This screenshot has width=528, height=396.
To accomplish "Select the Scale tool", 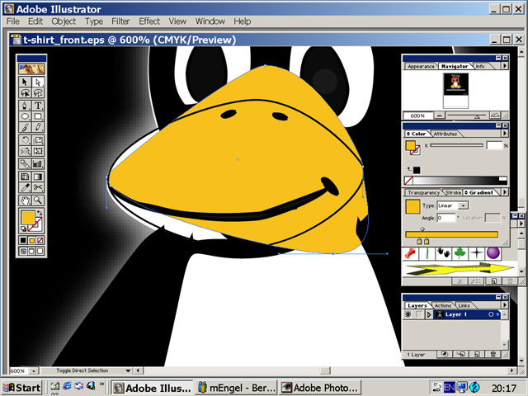I will tap(38, 140).
